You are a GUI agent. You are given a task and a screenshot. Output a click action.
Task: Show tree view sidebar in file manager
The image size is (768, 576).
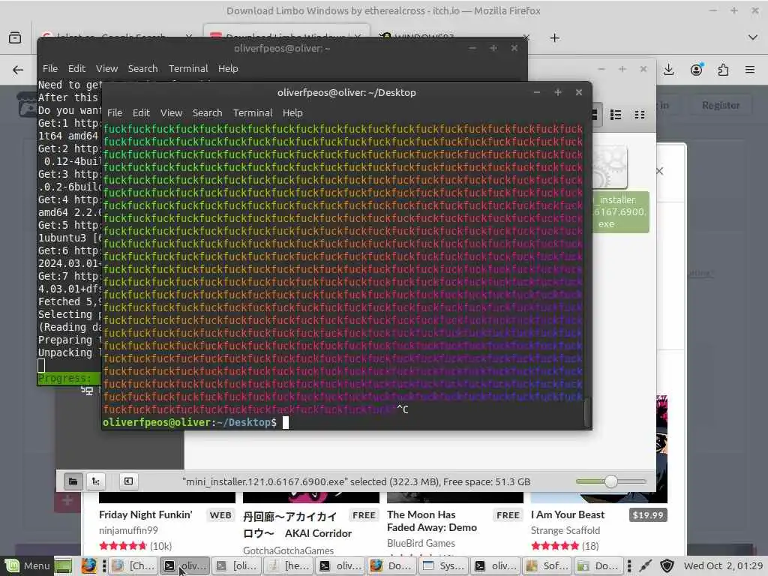pos(96,481)
